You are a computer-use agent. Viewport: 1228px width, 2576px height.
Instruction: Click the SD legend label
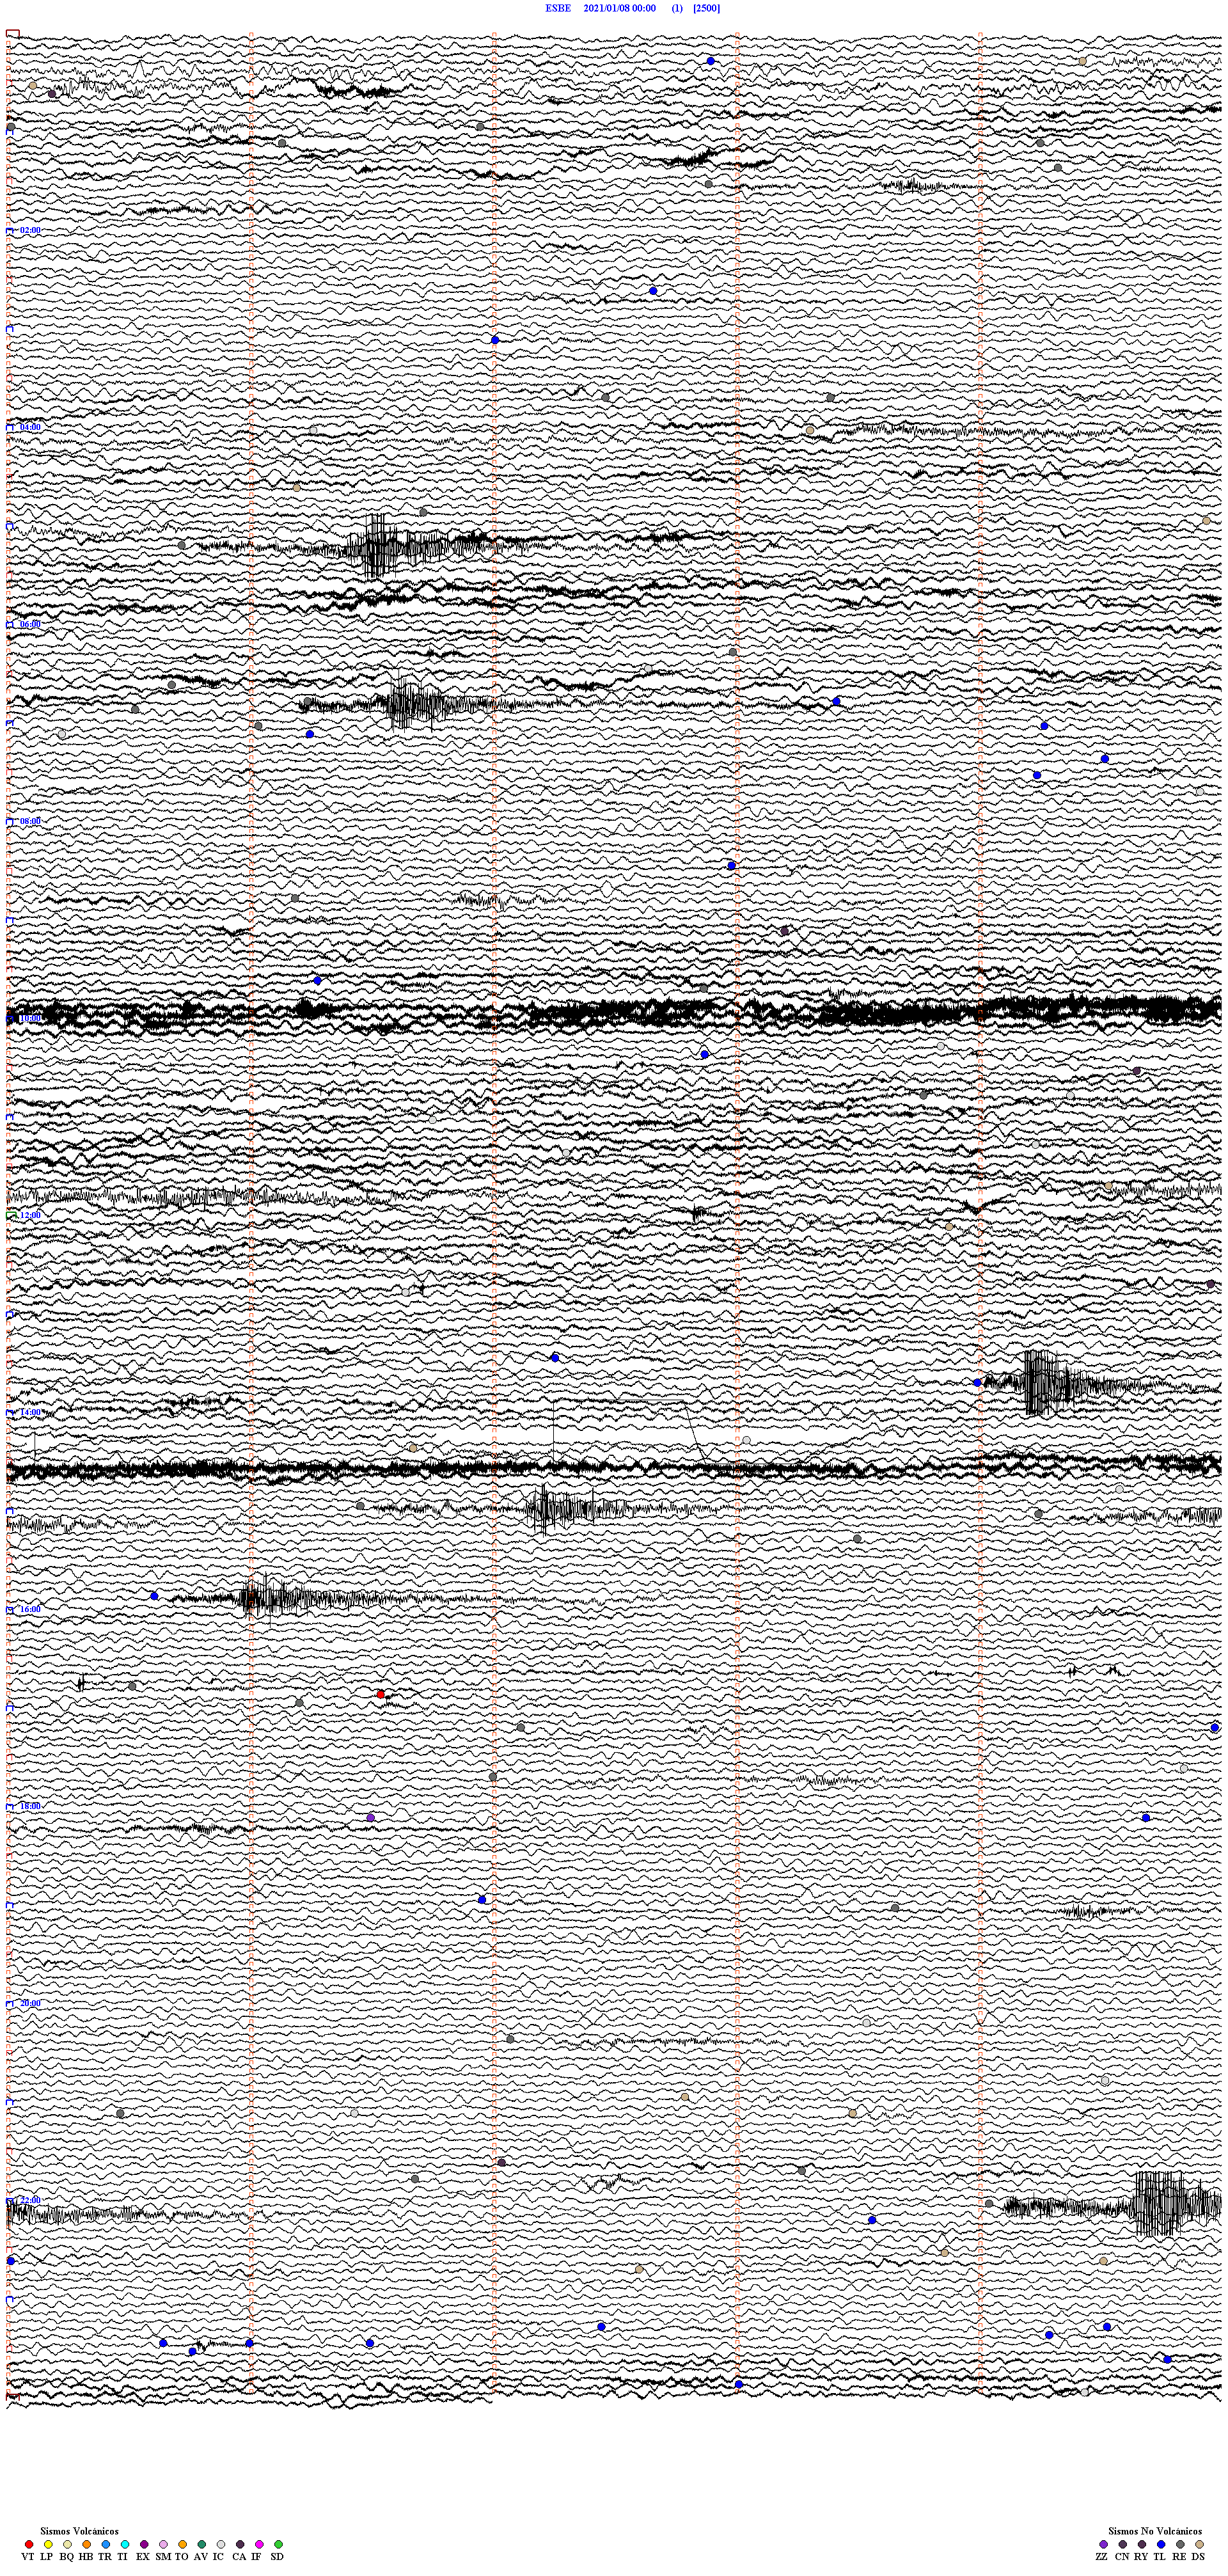pos(277,2556)
